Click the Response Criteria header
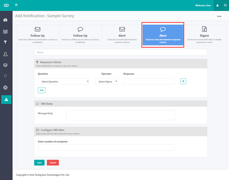Viewport: 229px width, 180px height. coord(120,64)
